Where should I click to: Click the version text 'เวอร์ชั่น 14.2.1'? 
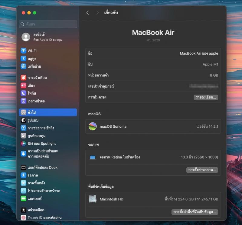point(207,126)
